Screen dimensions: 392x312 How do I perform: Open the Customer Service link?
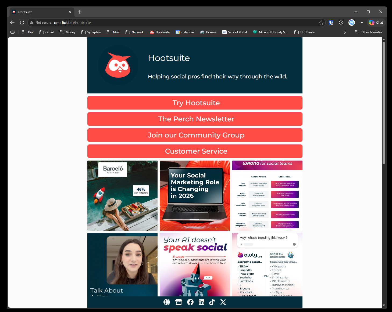(195, 151)
